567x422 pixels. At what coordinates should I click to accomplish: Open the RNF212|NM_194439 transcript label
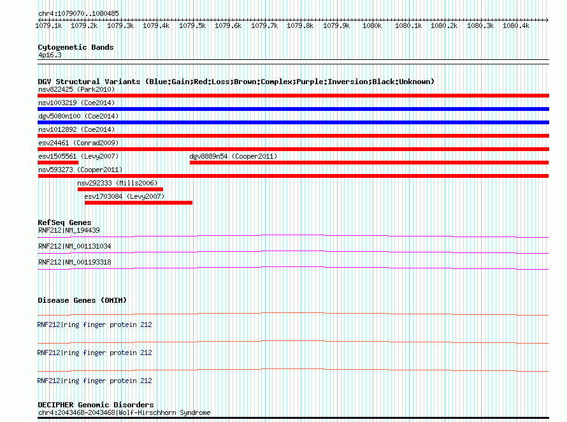pos(69,230)
